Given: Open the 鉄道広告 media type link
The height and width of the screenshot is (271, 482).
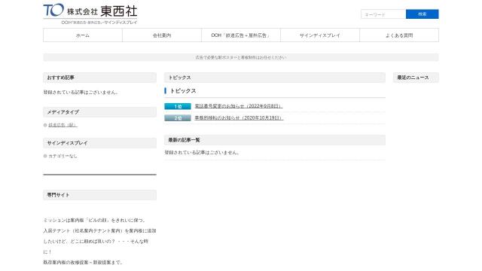Looking at the screenshot, I should [x=63, y=125].
